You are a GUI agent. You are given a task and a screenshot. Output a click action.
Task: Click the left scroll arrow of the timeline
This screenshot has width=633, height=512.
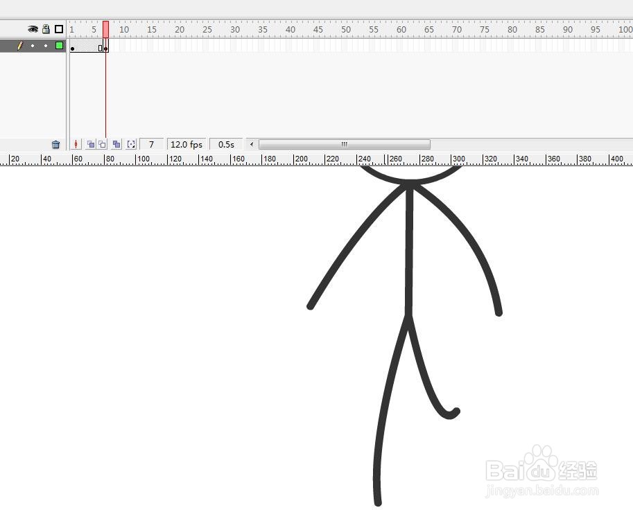(x=251, y=144)
